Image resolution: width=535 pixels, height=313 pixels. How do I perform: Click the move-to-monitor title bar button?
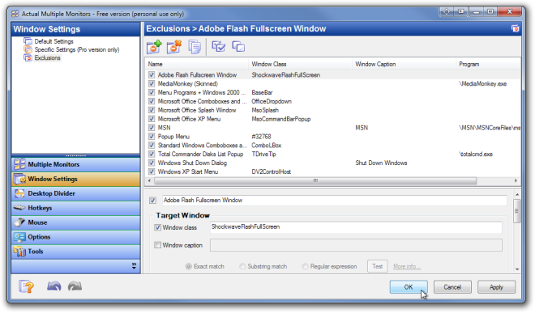pos(447,12)
